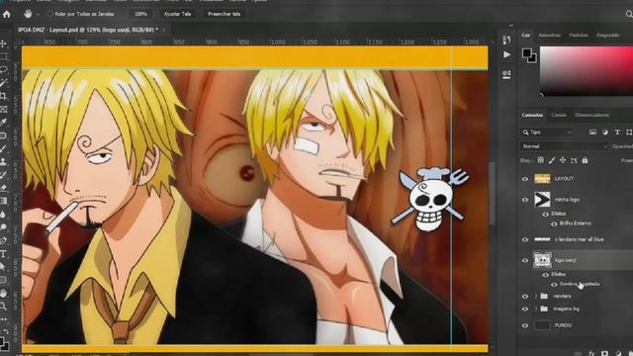Click the Ajustar Tela button
633x356 pixels.
(177, 14)
